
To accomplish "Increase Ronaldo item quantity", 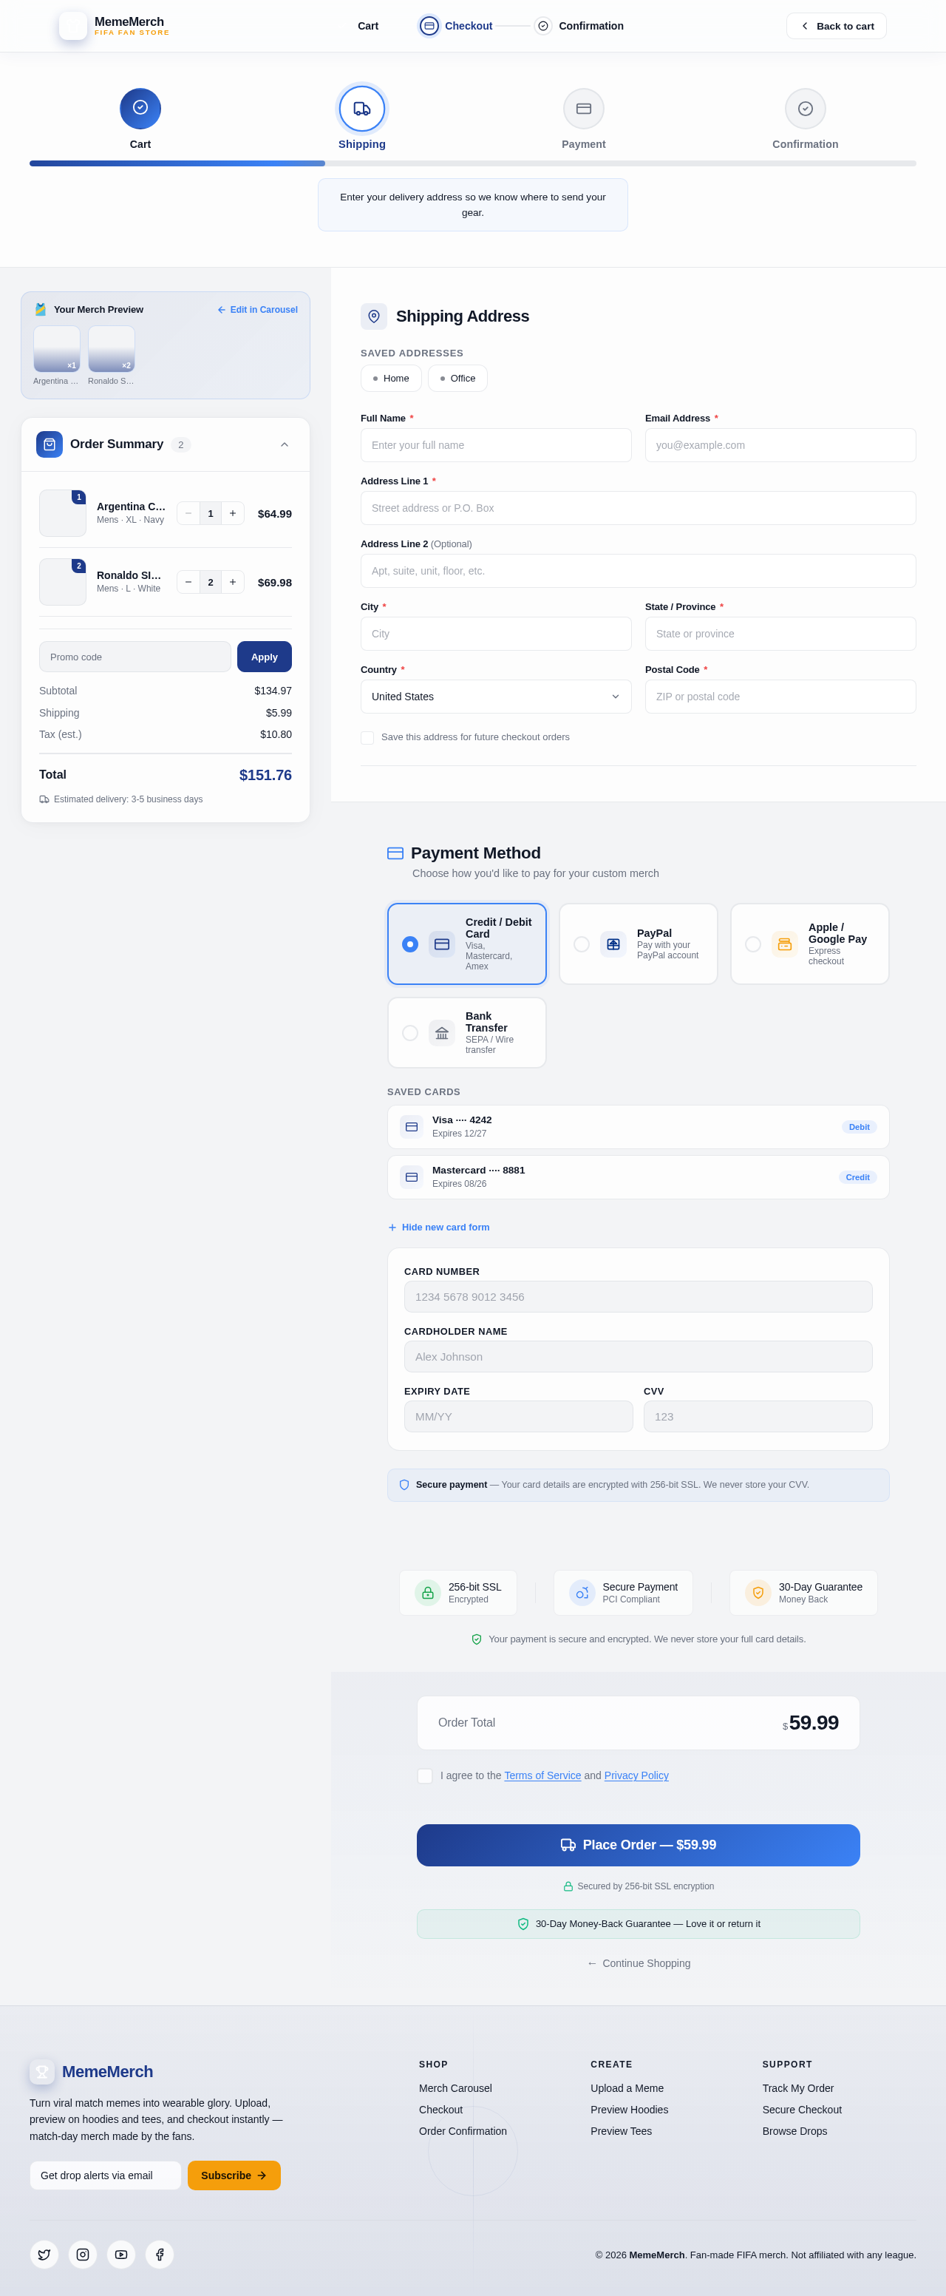I will click(233, 582).
